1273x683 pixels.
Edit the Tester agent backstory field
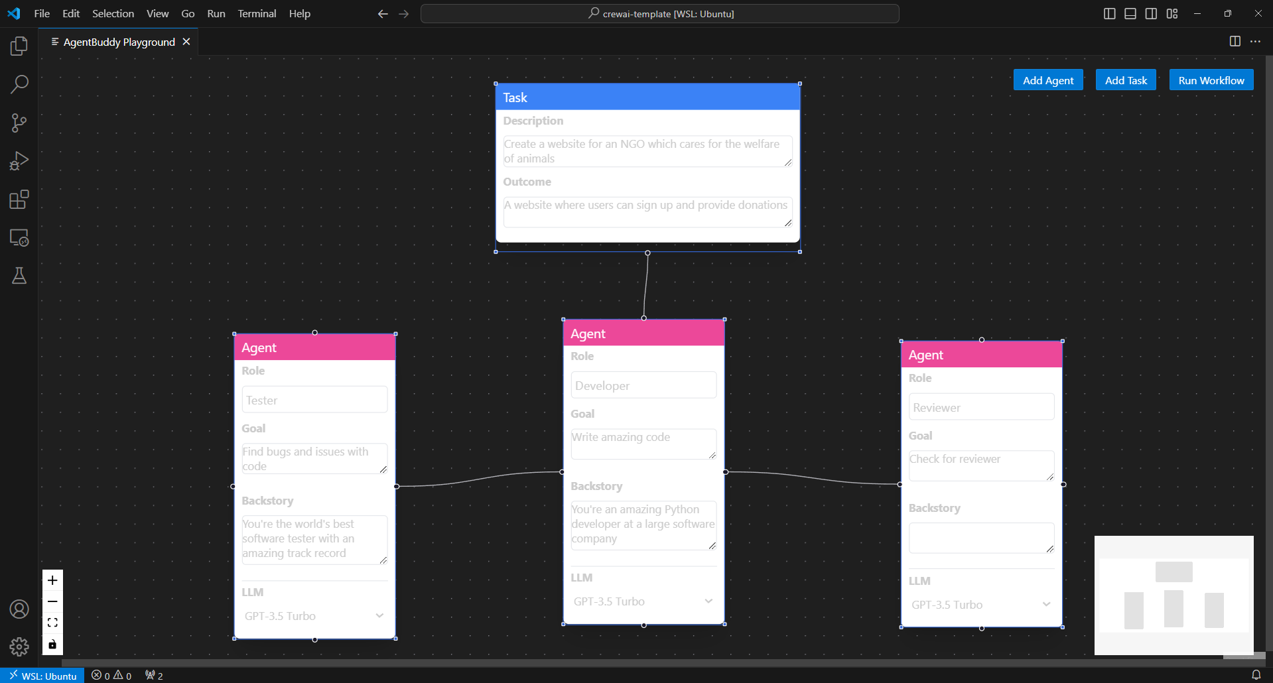(314, 540)
